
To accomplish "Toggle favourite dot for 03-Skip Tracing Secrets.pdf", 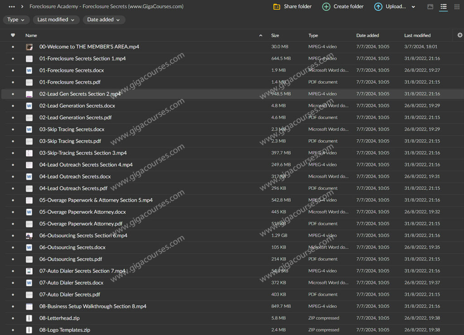I will (x=13, y=141).
